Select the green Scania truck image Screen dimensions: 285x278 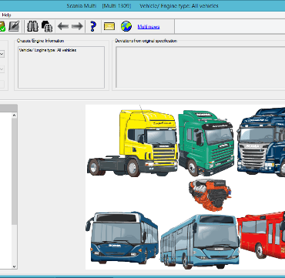206,142
